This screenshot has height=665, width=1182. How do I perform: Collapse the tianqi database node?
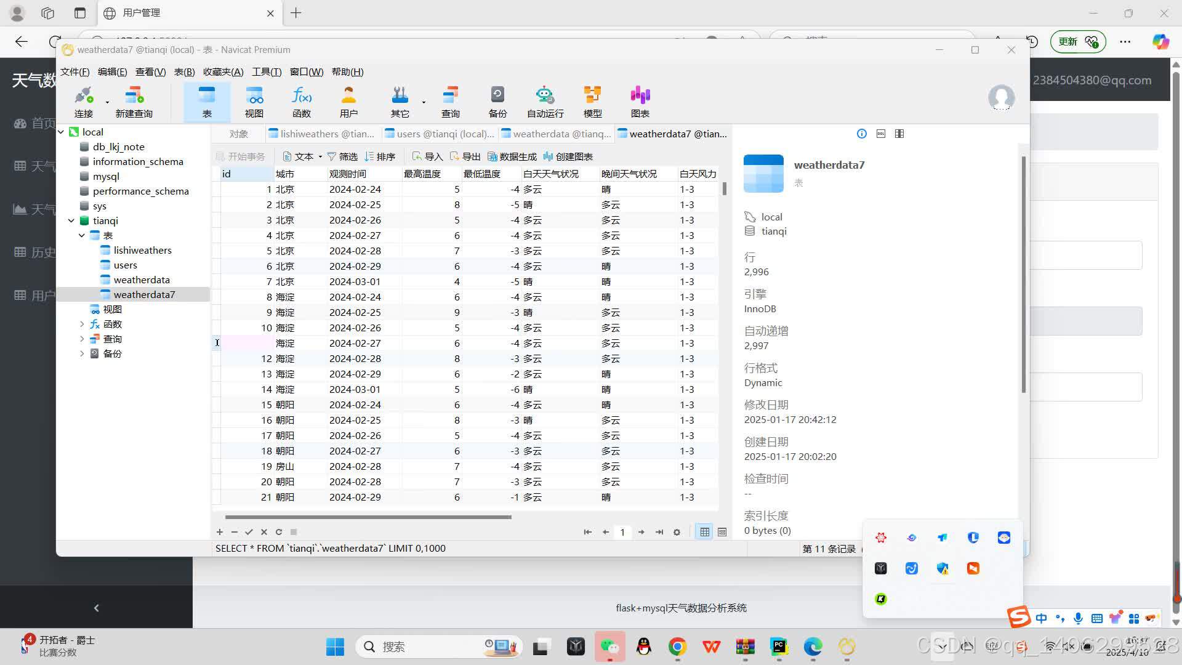point(71,220)
